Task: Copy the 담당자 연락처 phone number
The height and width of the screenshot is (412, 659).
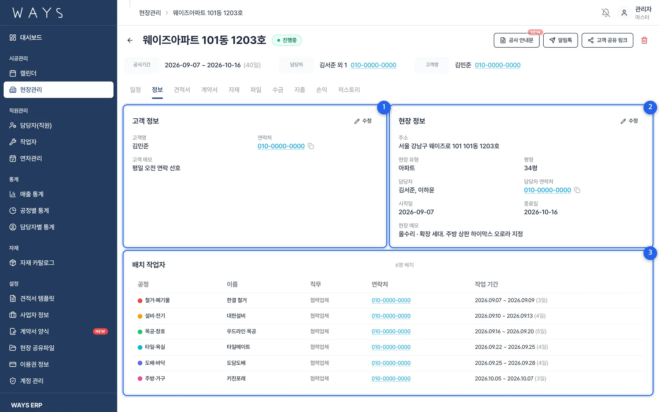Action: pyautogui.click(x=577, y=190)
